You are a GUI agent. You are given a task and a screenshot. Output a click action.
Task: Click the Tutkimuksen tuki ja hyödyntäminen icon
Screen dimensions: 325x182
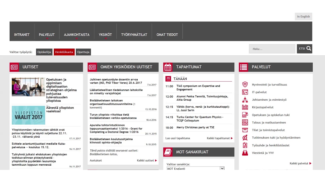pos(245,138)
